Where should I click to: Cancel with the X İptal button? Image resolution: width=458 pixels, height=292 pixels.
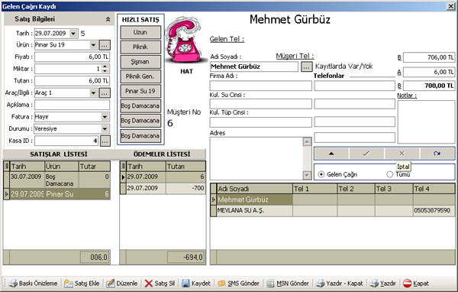(402, 154)
